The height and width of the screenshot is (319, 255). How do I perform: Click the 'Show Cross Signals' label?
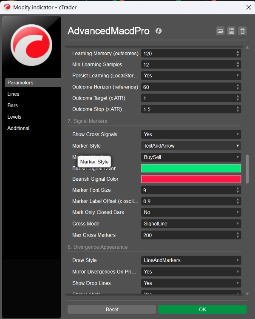pyautogui.click(x=94, y=134)
